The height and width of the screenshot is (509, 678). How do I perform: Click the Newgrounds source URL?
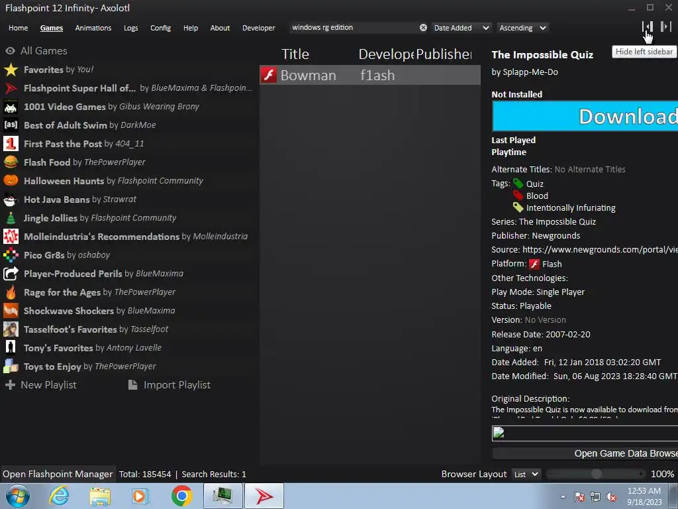coord(600,250)
